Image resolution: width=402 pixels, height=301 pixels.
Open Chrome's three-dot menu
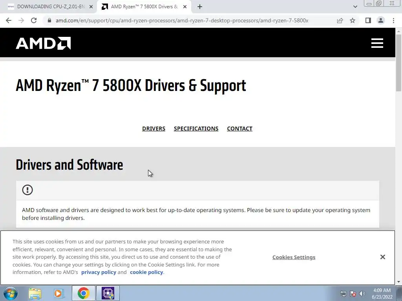393,20
